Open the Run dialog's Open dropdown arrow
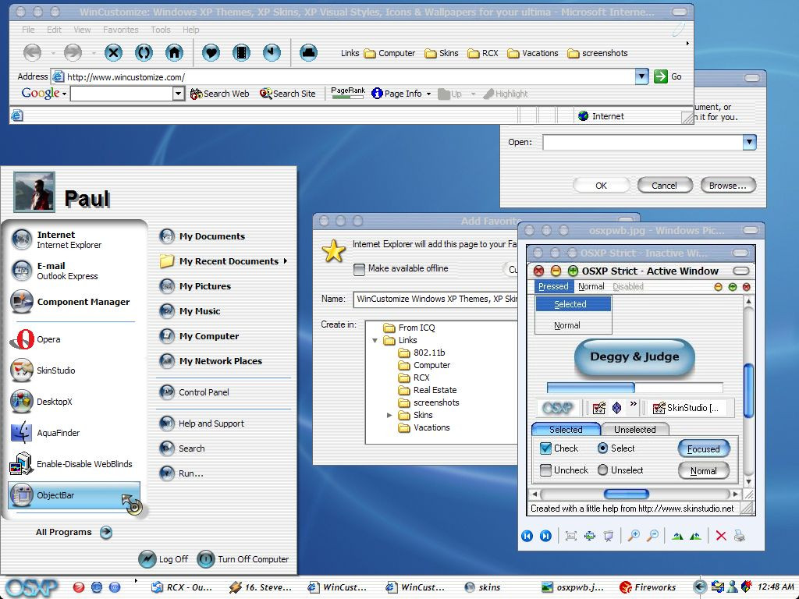 tap(749, 142)
